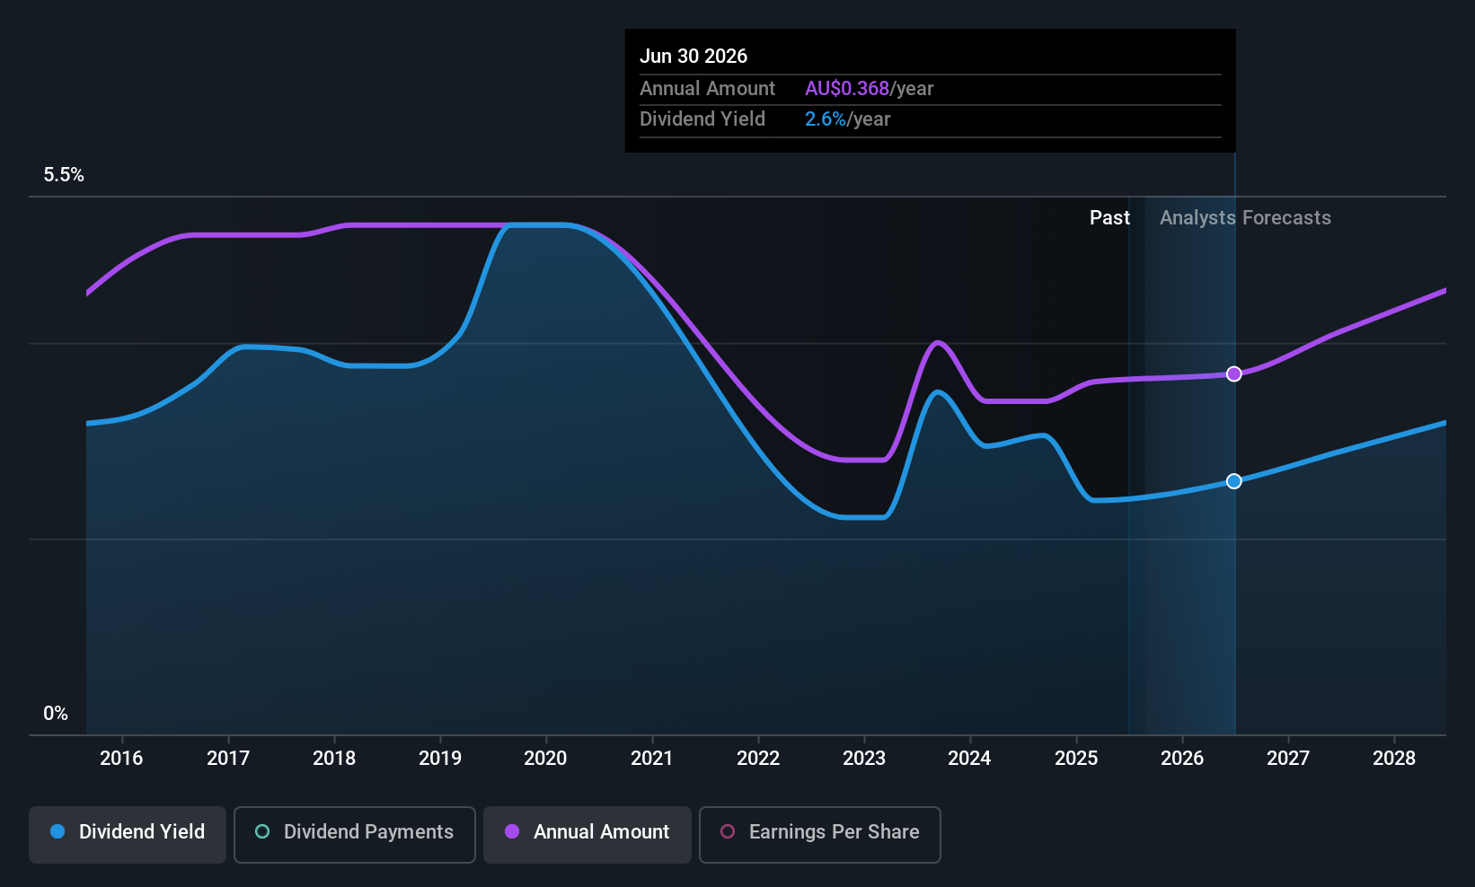Click the Jun 30 2026 tooltip header

(x=693, y=56)
